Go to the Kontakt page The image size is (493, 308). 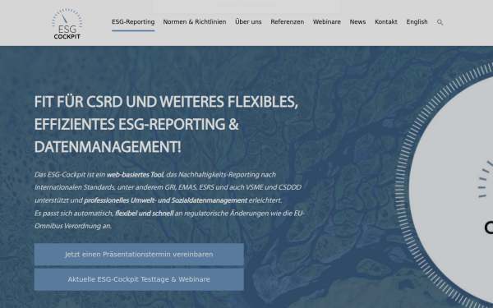386,22
